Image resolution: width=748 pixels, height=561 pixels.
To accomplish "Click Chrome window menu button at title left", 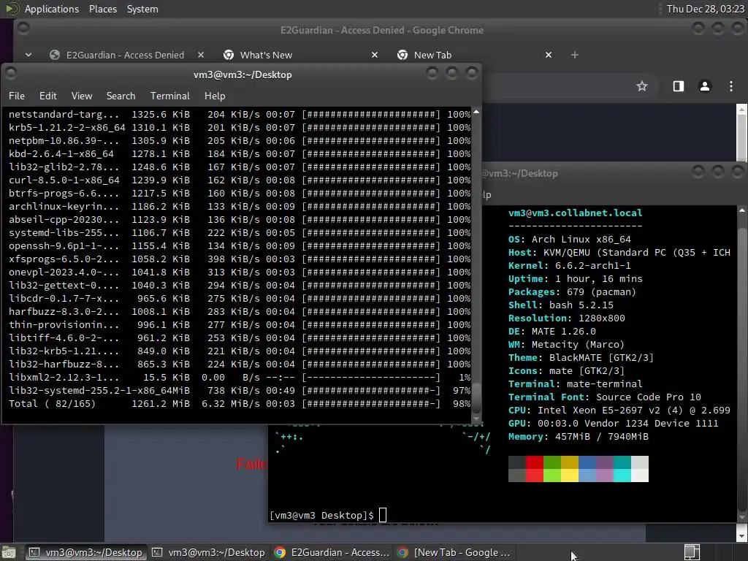I will [23, 29].
